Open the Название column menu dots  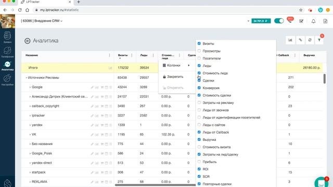[x=110, y=56]
